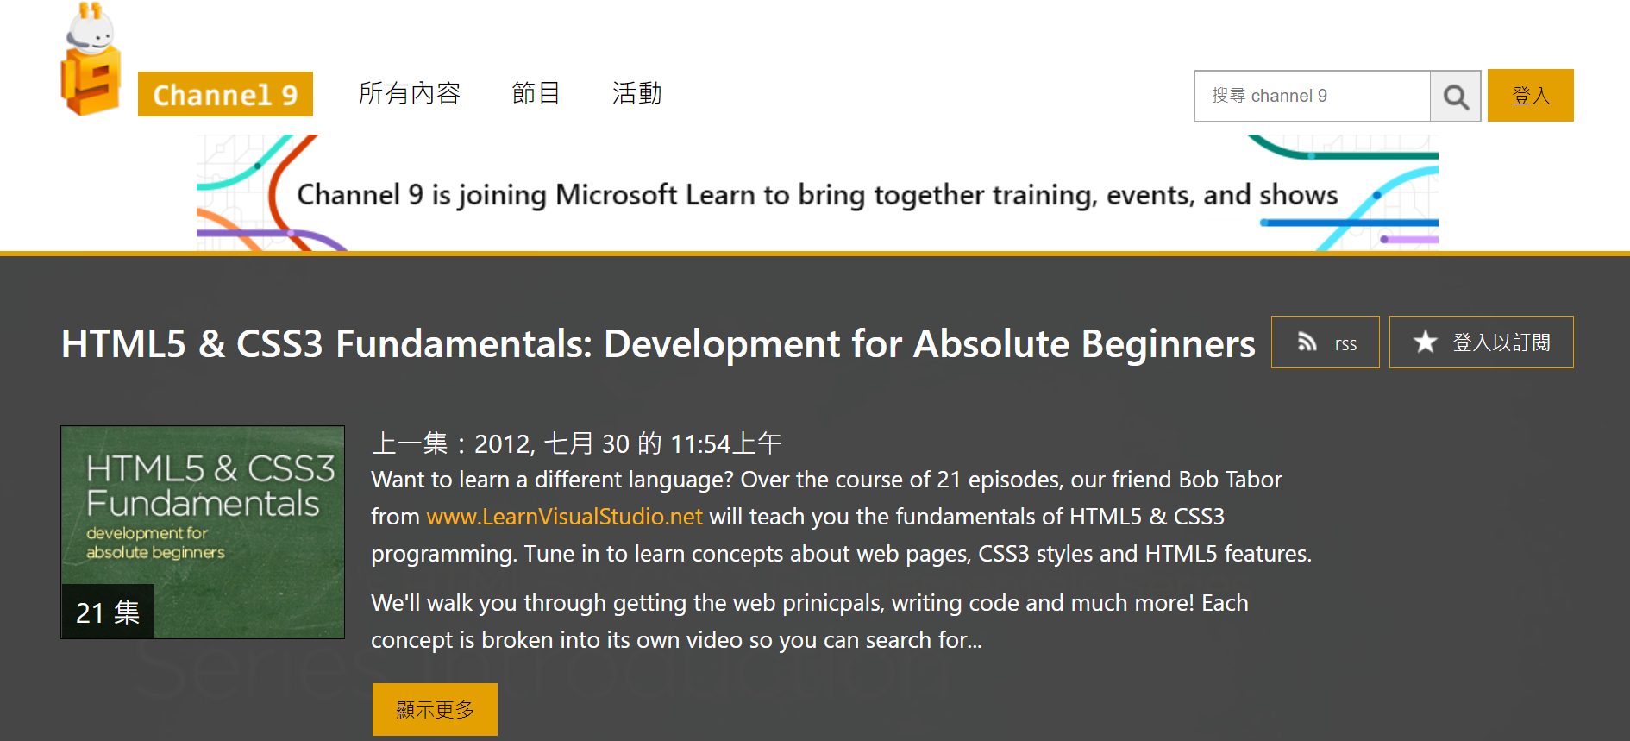Click the RSS feed icon
The width and height of the screenshot is (1630, 741).
[1307, 342]
